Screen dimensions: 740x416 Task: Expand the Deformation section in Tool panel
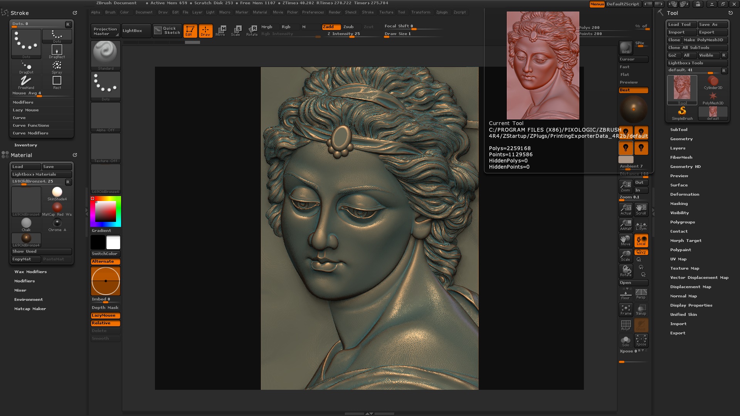684,195
